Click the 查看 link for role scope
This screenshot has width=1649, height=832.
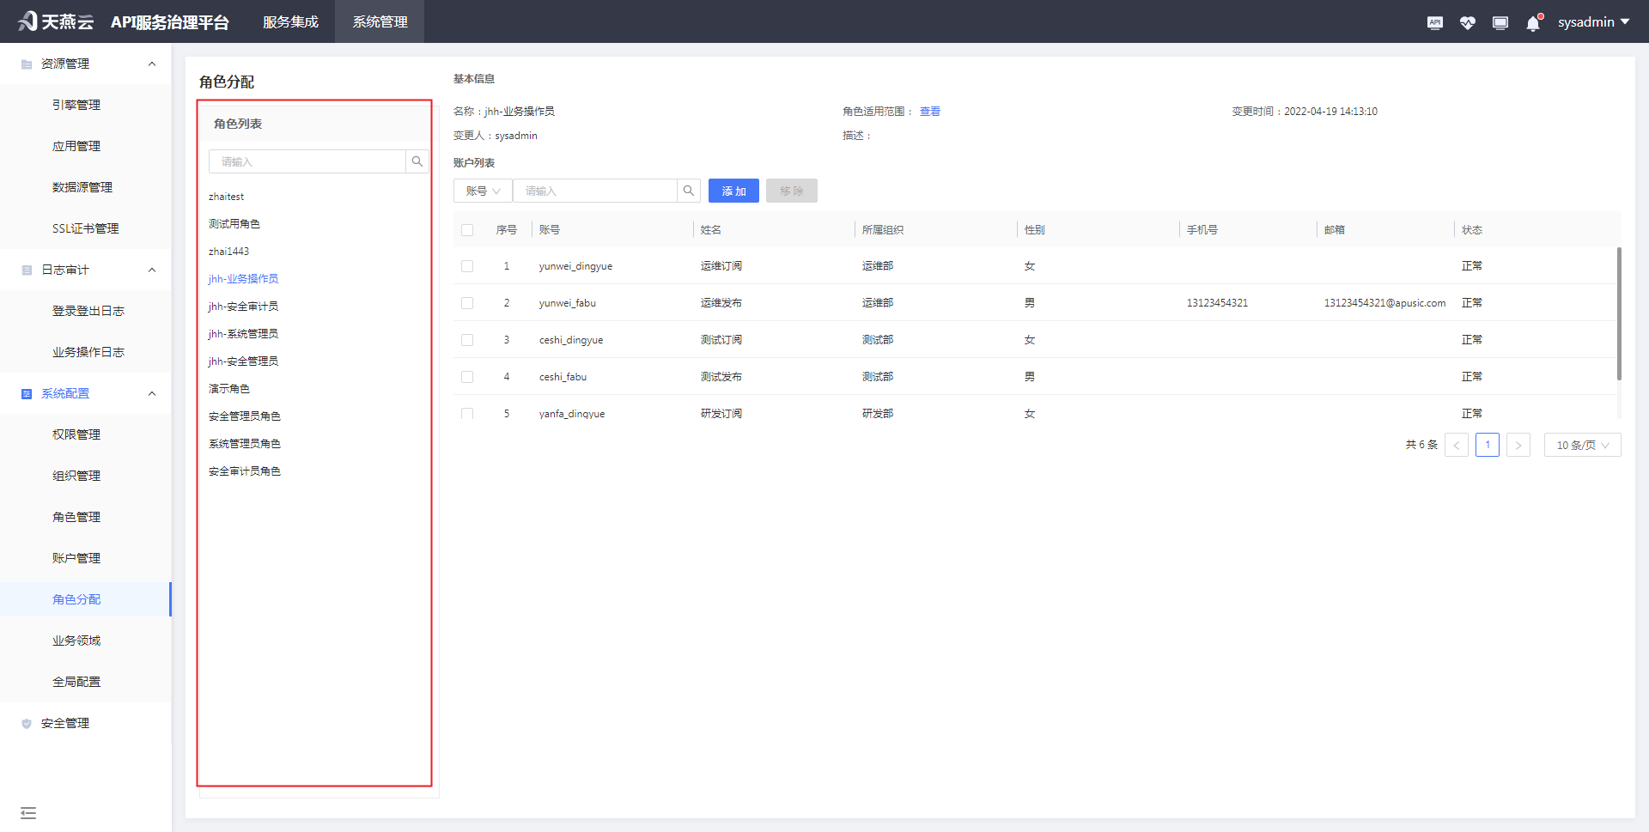click(x=929, y=112)
